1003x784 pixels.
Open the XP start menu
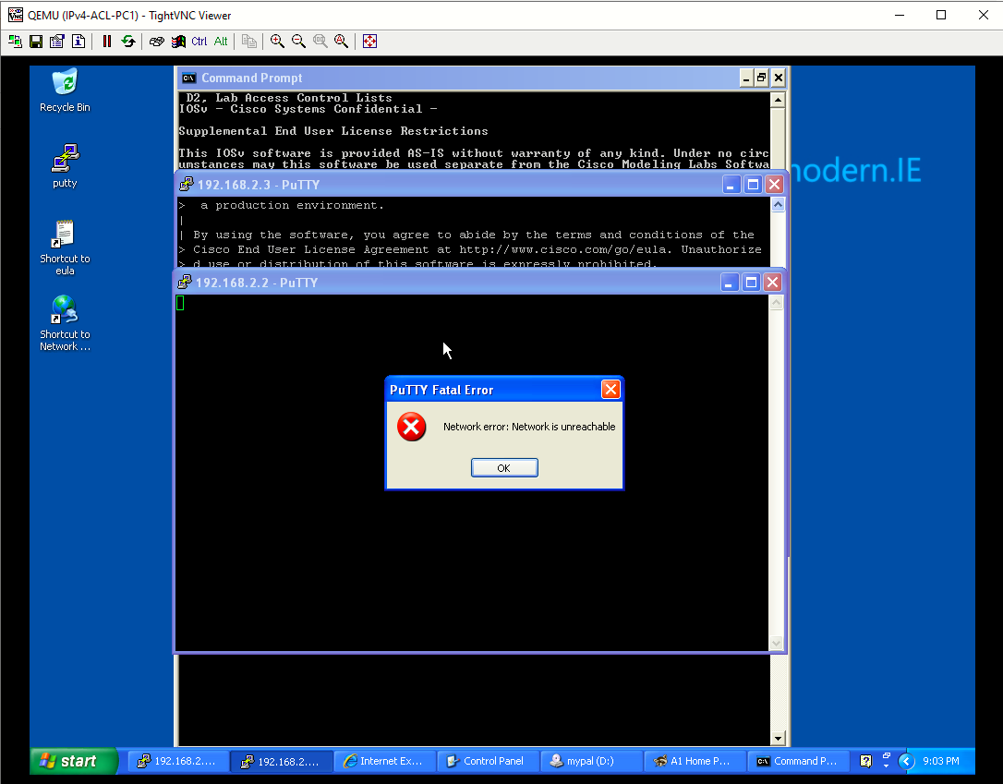tap(74, 761)
